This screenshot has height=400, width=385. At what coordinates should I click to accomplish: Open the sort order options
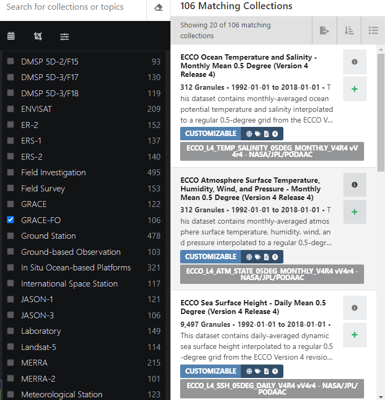pos(349,30)
